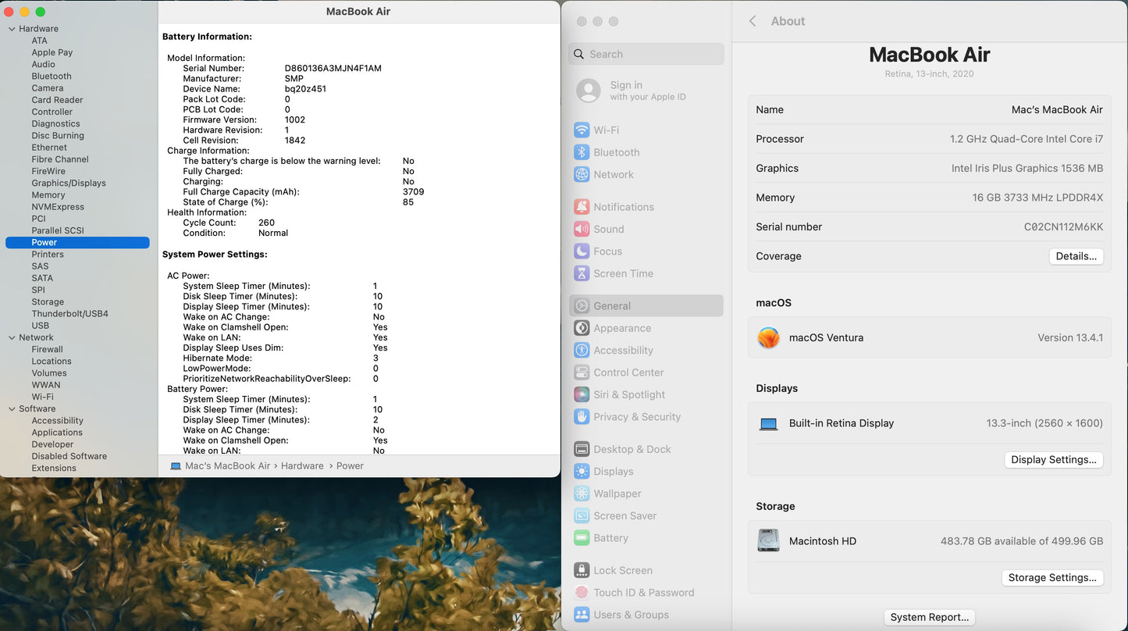
Task: Go back using the About back chevron
Action: pos(753,21)
